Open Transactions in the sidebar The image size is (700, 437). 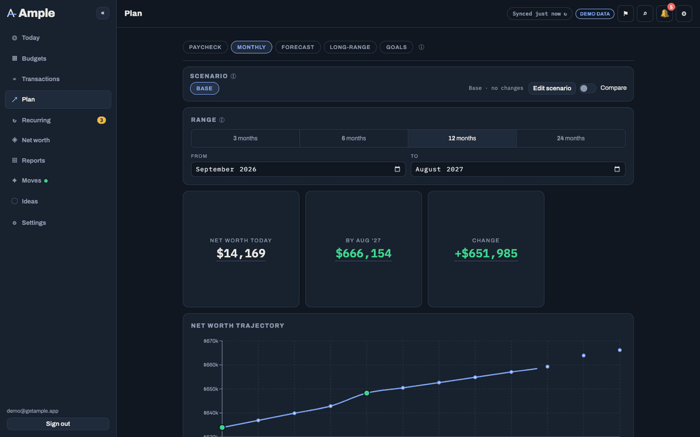58,79
